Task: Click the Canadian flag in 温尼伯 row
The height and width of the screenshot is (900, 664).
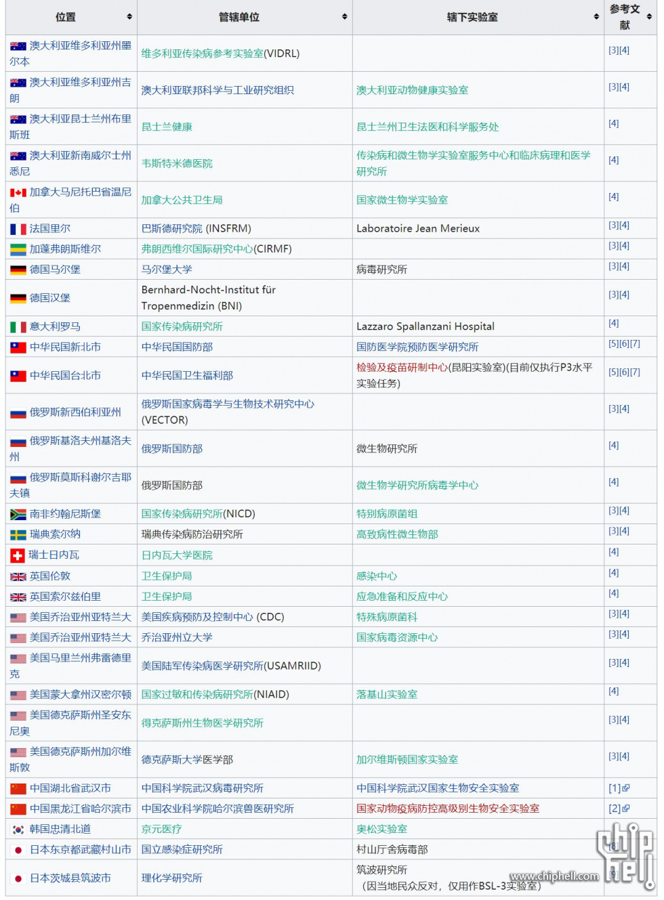Action: (18, 193)
